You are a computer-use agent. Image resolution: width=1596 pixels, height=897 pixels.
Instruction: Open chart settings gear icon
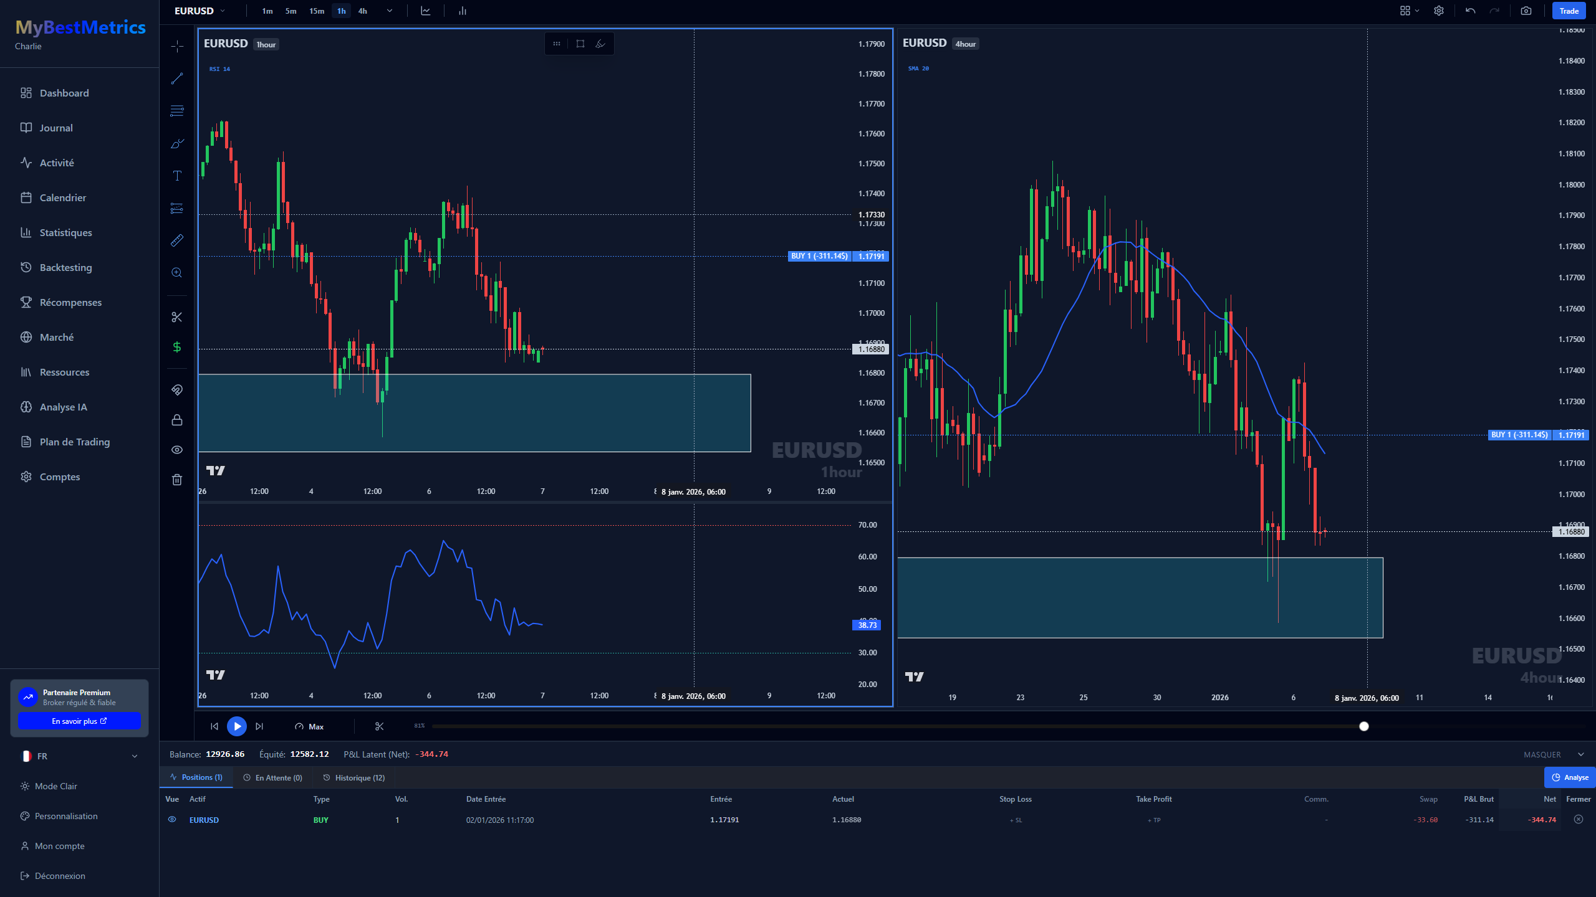(1439, 11)
